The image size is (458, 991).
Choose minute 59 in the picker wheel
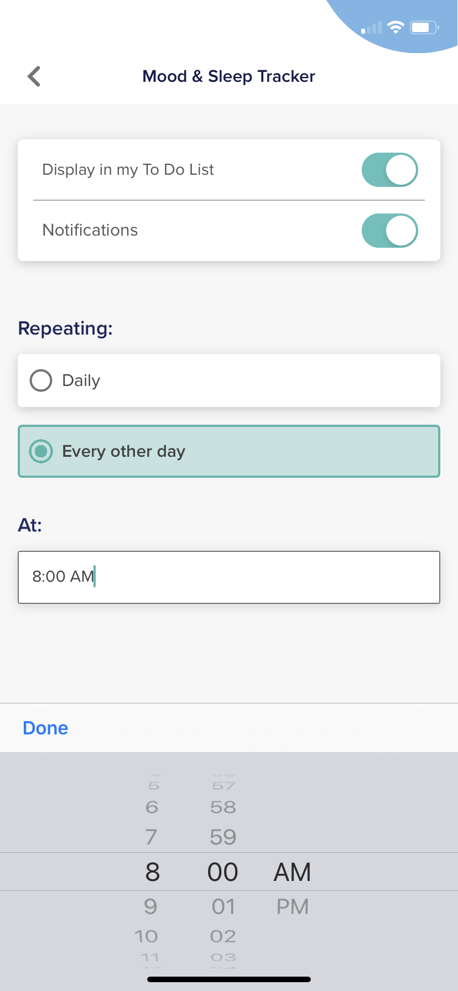(x=223, y=837)
